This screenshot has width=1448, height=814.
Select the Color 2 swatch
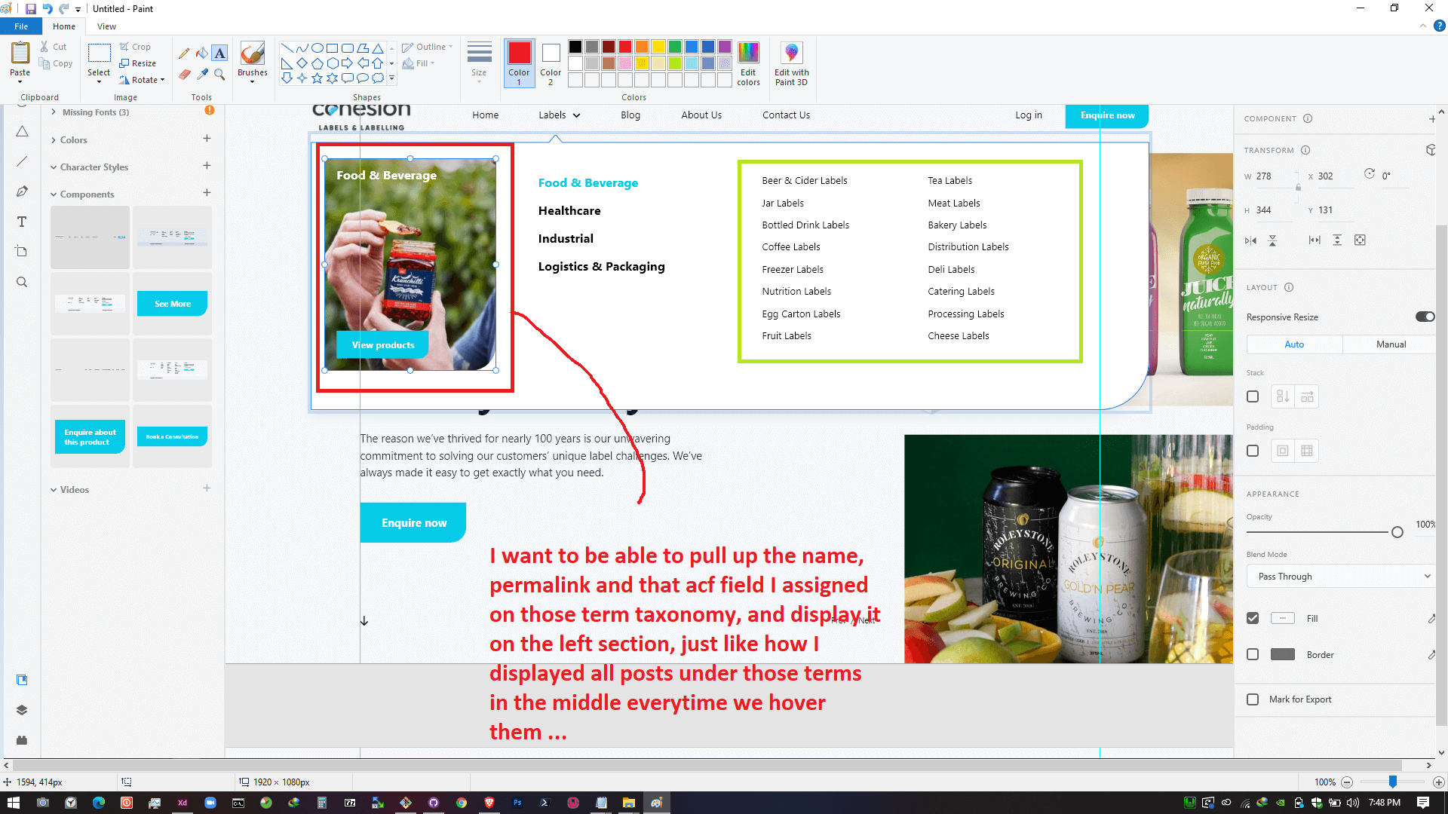pyautogui.click(x=551, y=63)
